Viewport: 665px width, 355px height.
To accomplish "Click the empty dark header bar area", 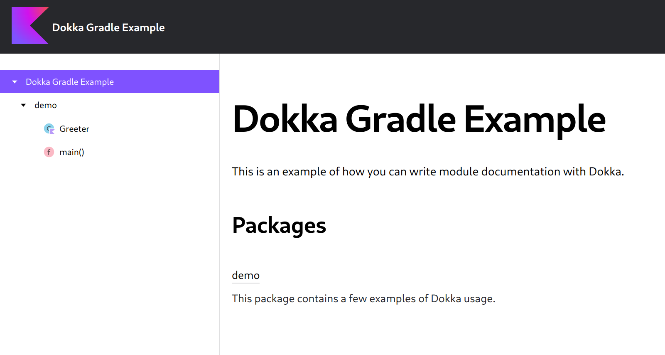I will 415,27.
